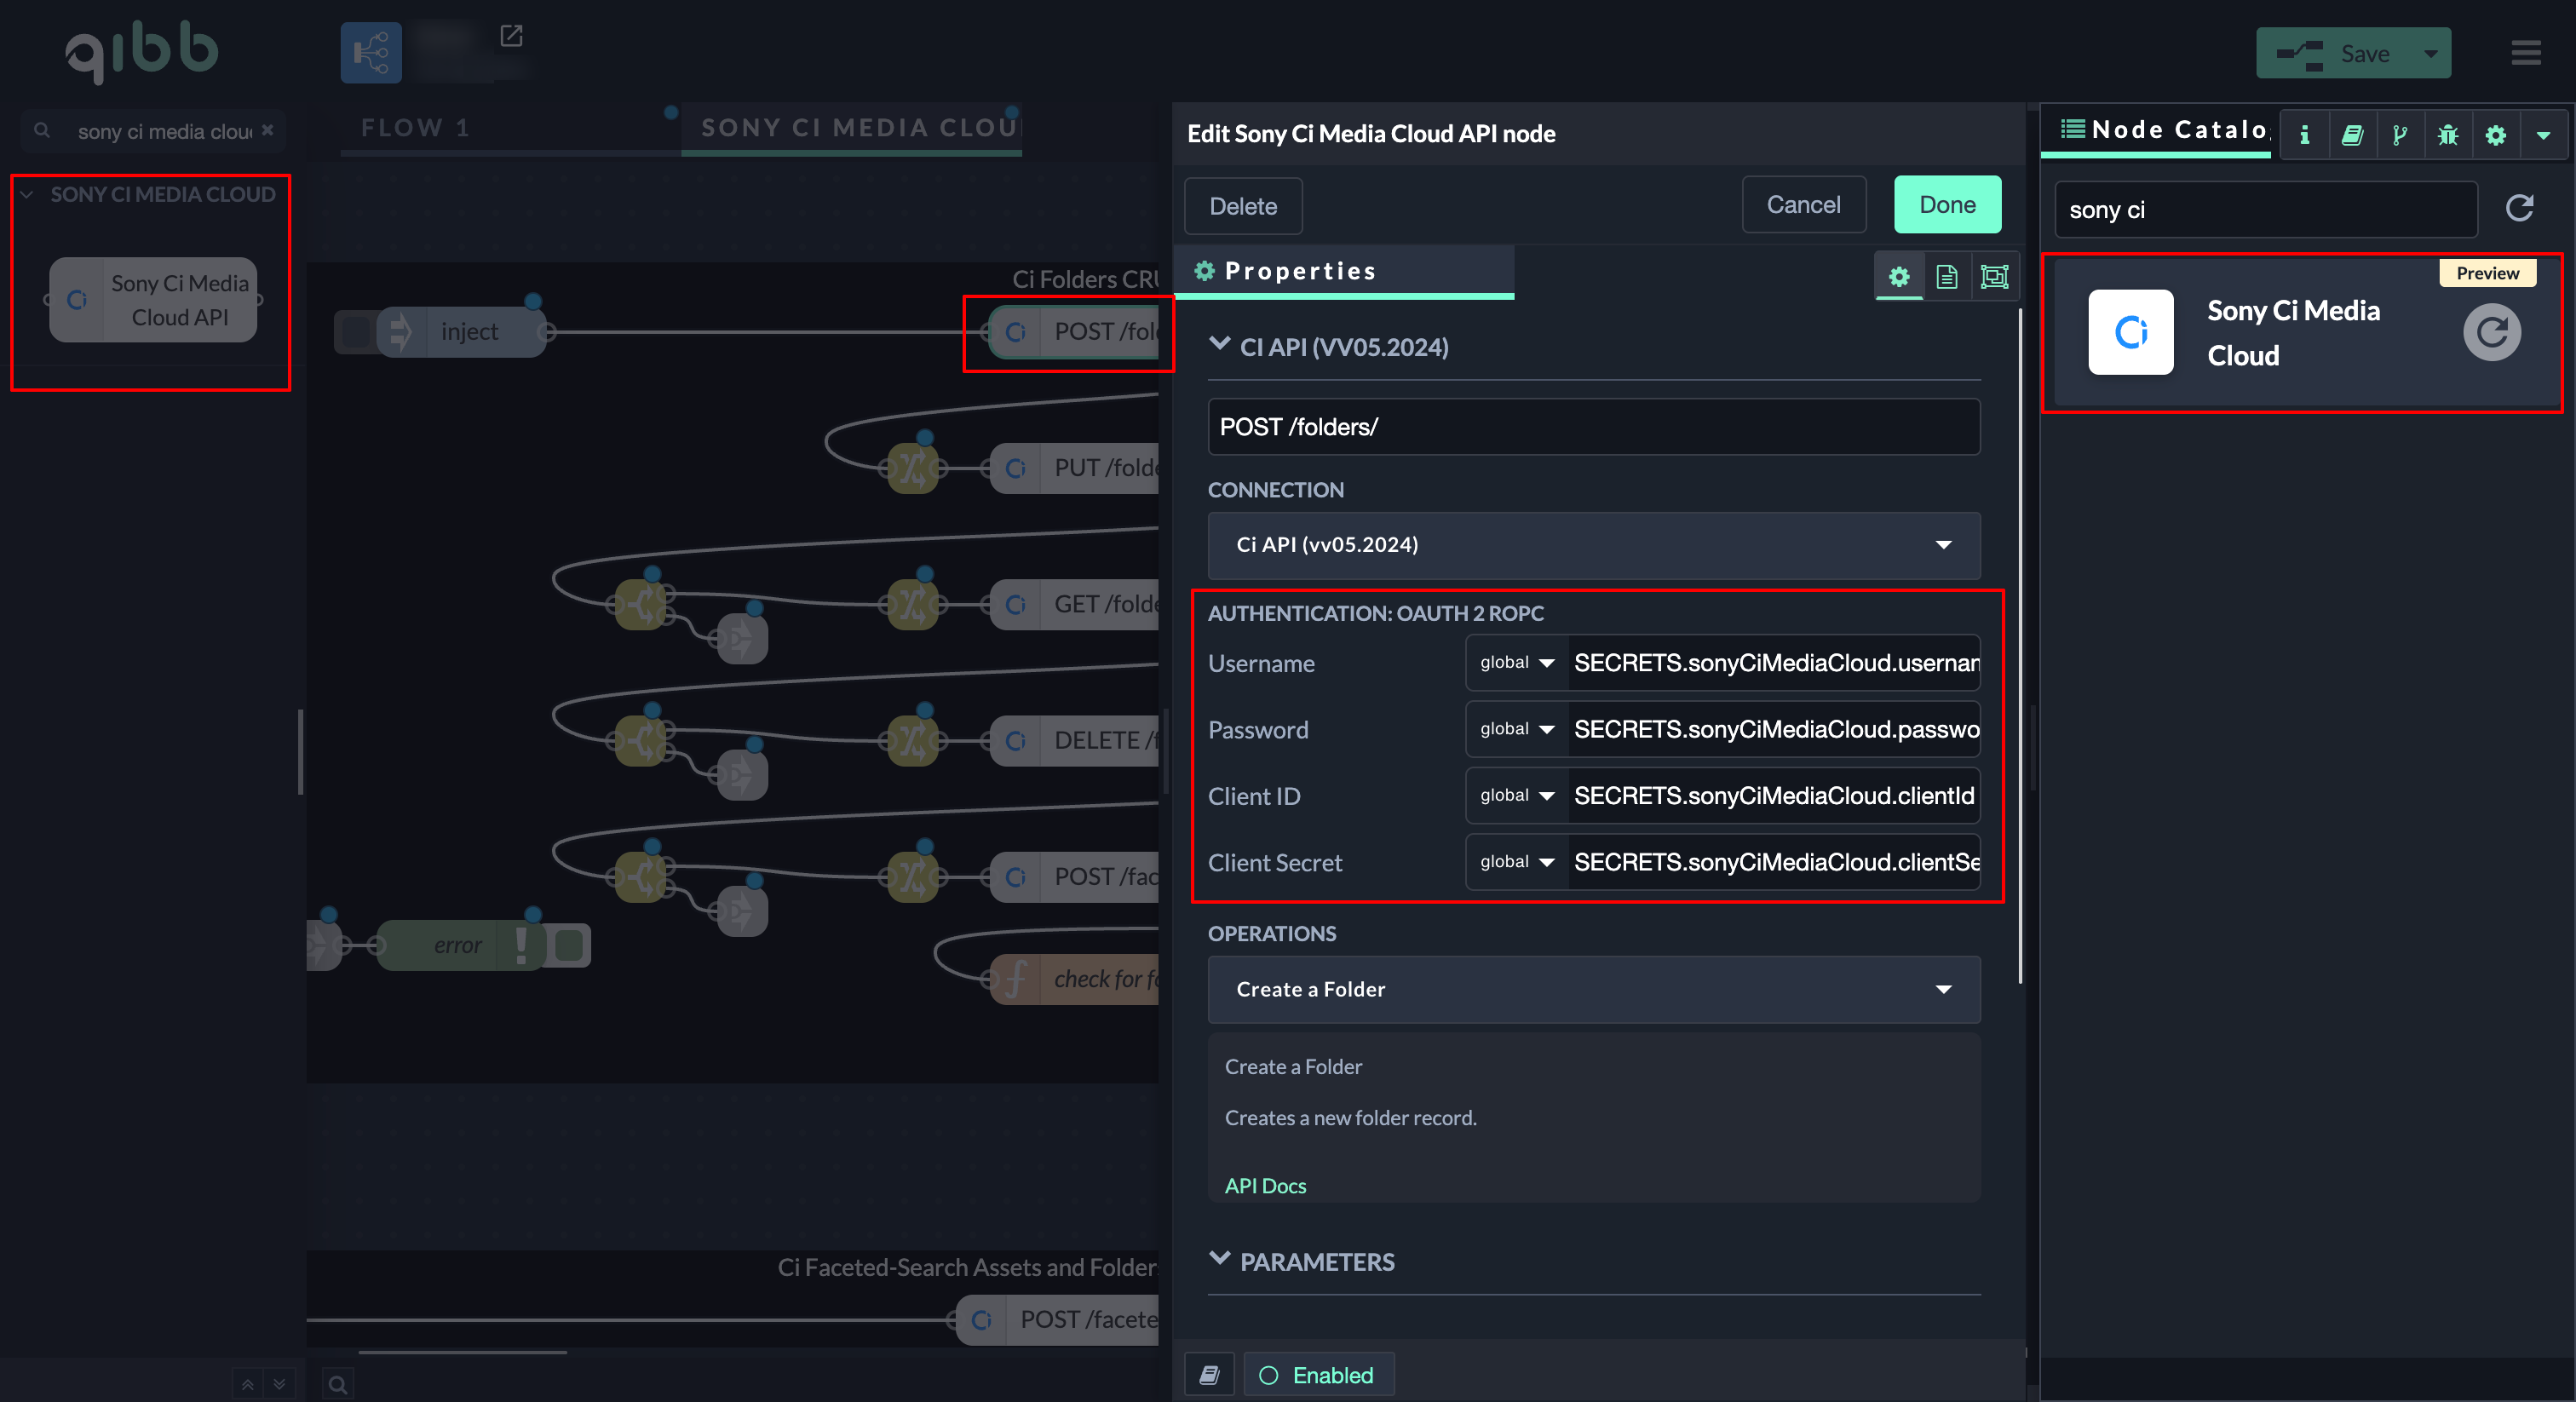Expand the Save button dropdown arrow
The image size is (2576, 1402).
point(2430,53)
